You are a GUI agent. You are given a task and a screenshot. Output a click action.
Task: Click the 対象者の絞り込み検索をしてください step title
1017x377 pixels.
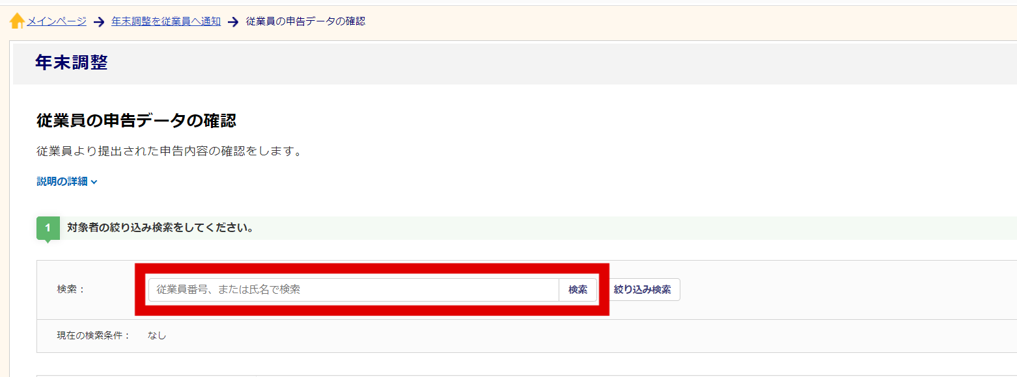click(x=160, y=228)
